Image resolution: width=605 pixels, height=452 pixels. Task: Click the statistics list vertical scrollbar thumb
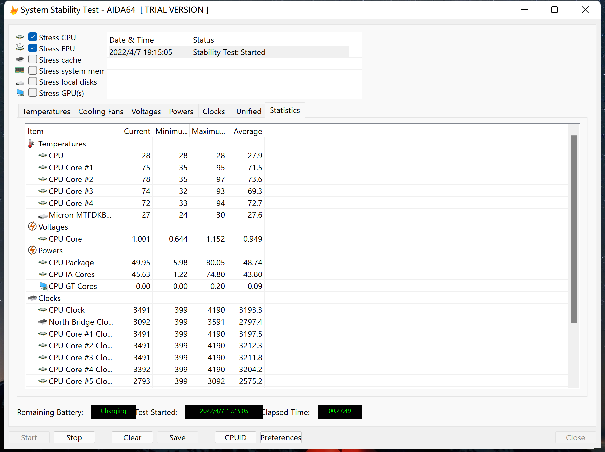574,229
